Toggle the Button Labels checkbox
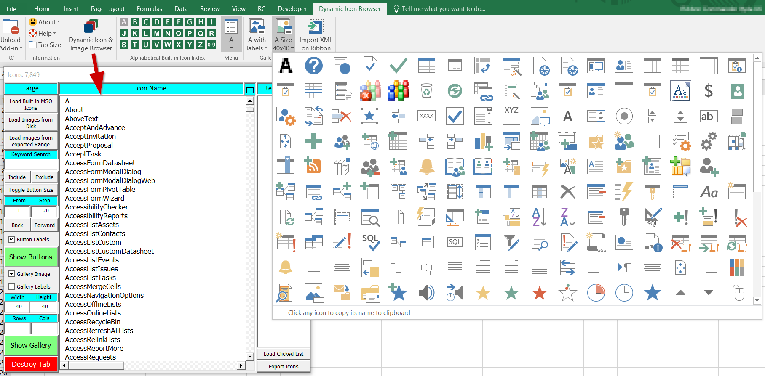This screenshot has height=376, width=765. point(12,239)
